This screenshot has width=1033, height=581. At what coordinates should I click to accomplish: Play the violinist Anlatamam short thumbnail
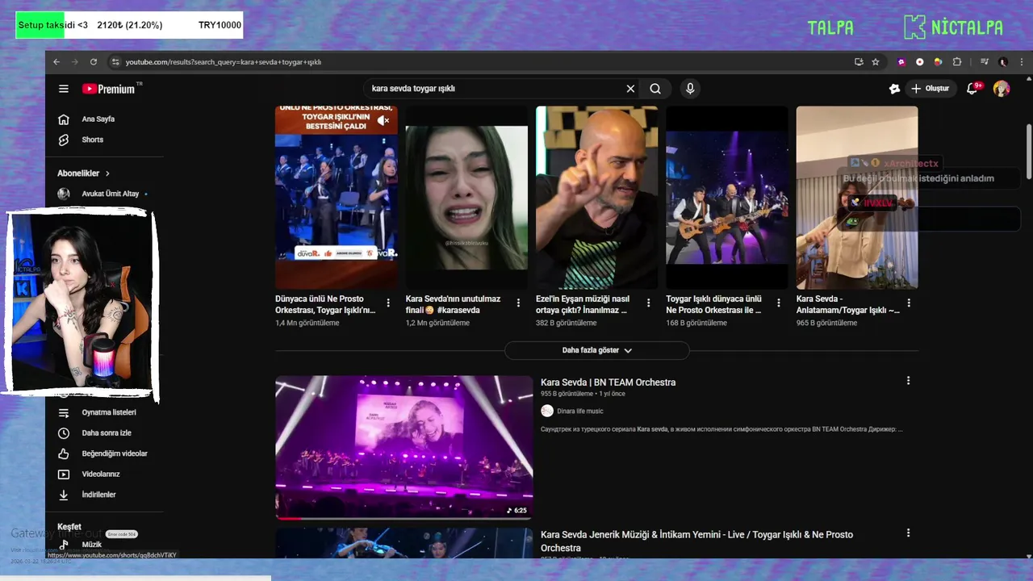pyautogui.click(x=857, y=198)
